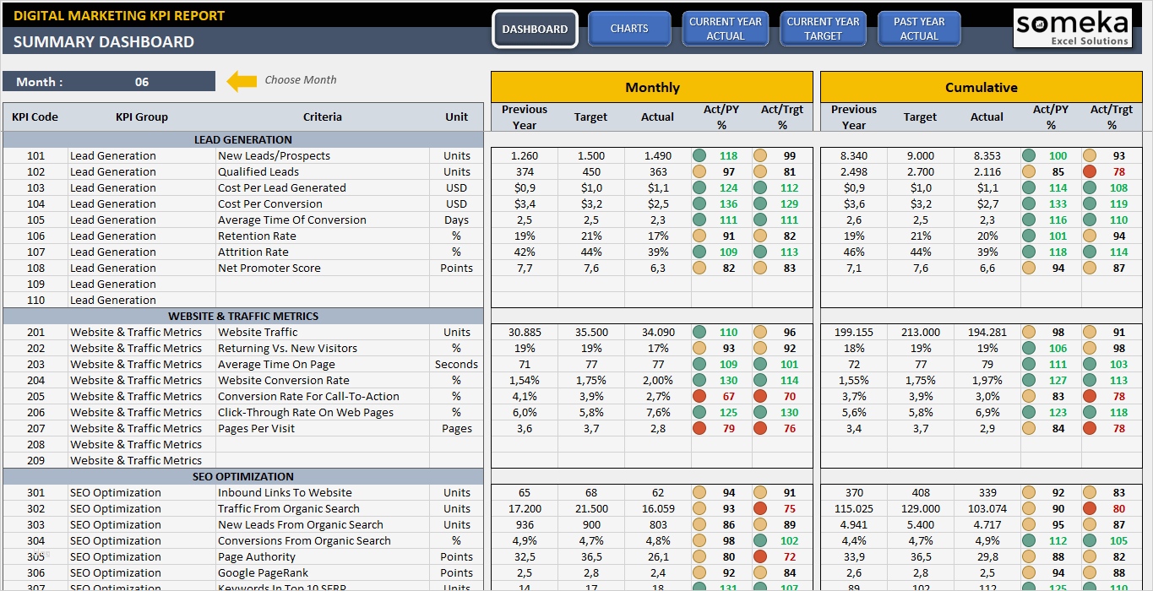The height and width of the screenshot is (591, 1153).
Task: Open the Charts tab
Action: tap(628, 28)
